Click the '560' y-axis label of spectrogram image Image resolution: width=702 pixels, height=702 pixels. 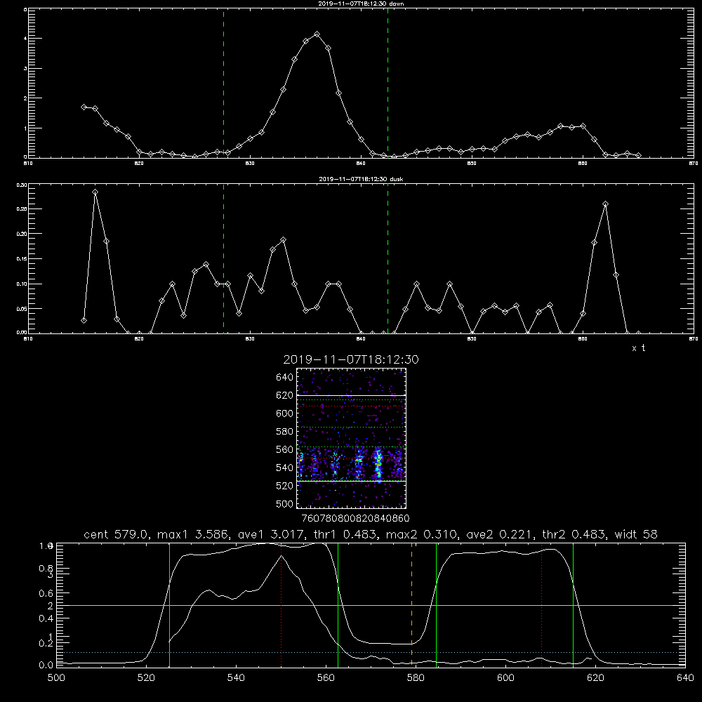tap(284, 449)
